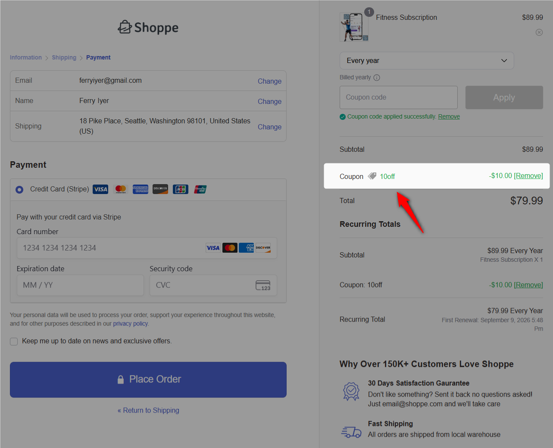Click Change next to the shipping address
This screenshot has width=553, height=448.
coord(269,127)
